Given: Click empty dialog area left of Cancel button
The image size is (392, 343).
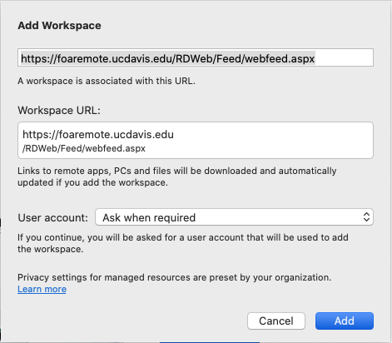Looking at the screenshot, I should (133, 321).
